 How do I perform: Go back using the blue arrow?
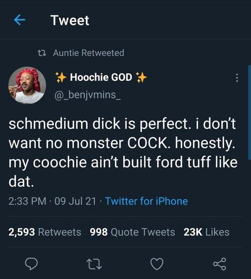pos(20,20)
